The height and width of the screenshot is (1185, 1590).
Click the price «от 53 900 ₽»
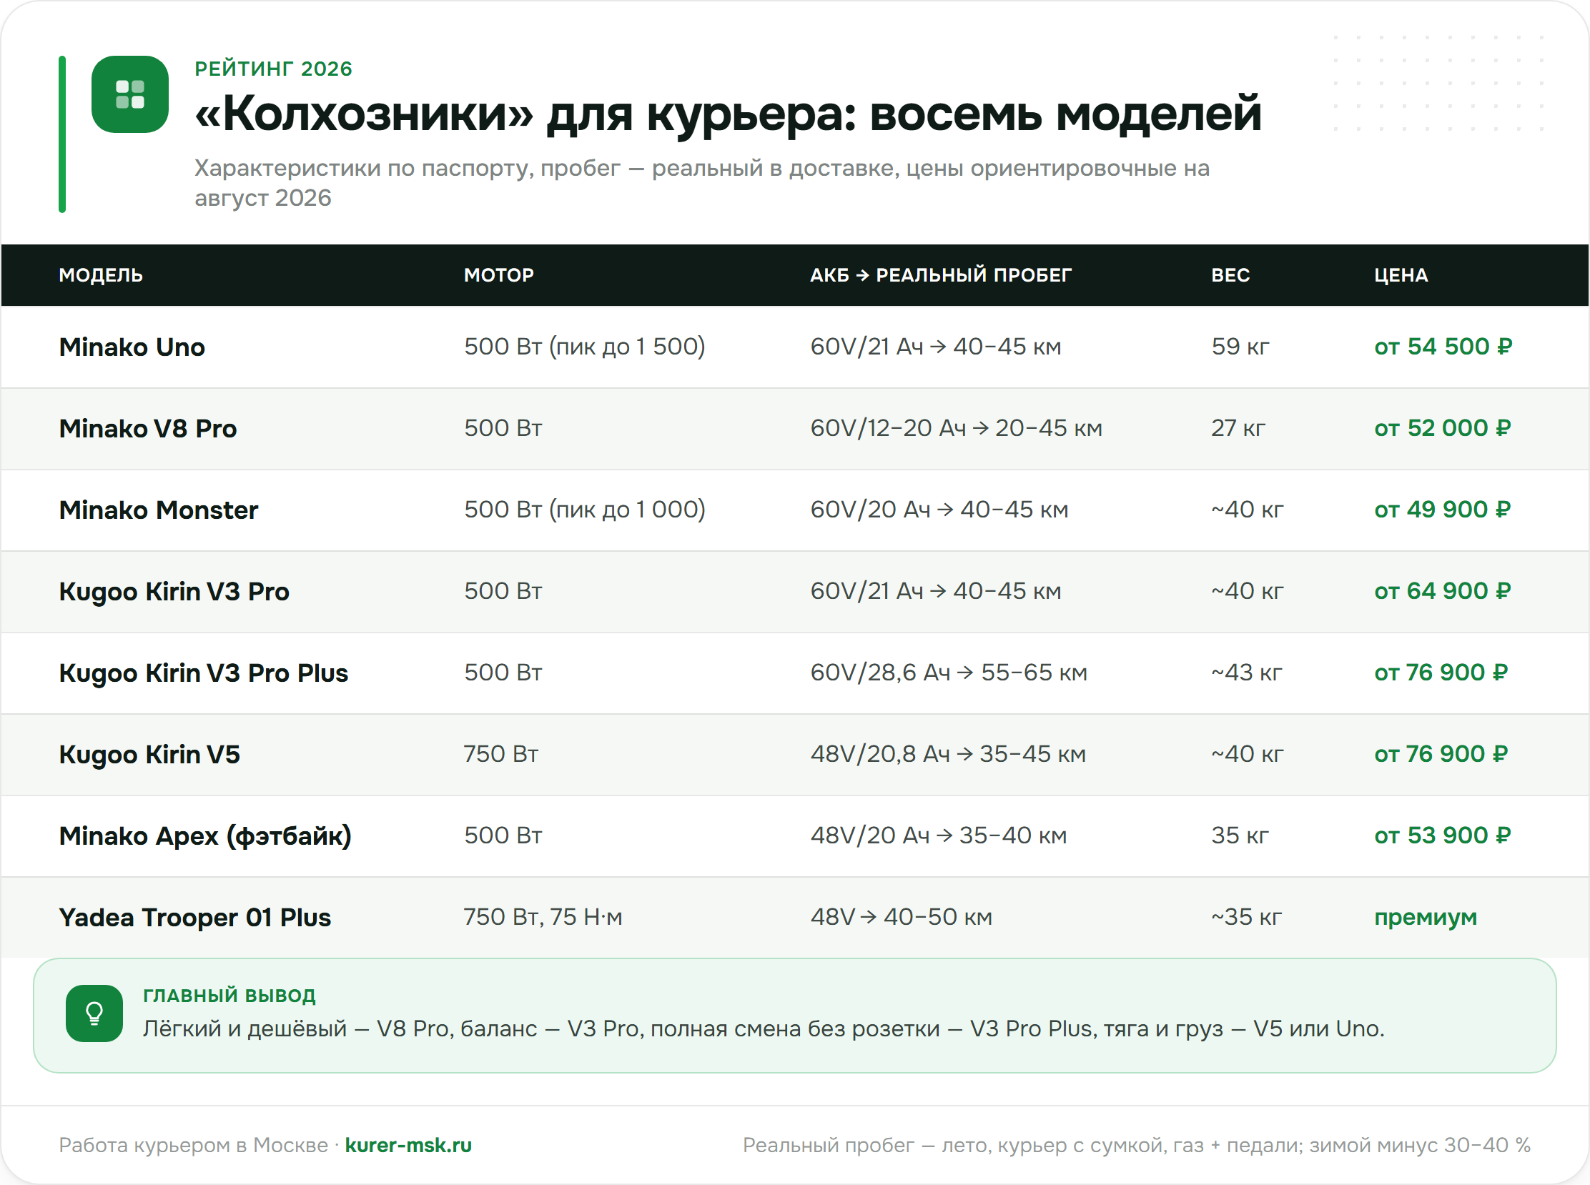click(1442, 836)
